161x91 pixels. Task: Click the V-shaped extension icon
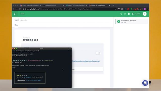[x=119, y=9]
